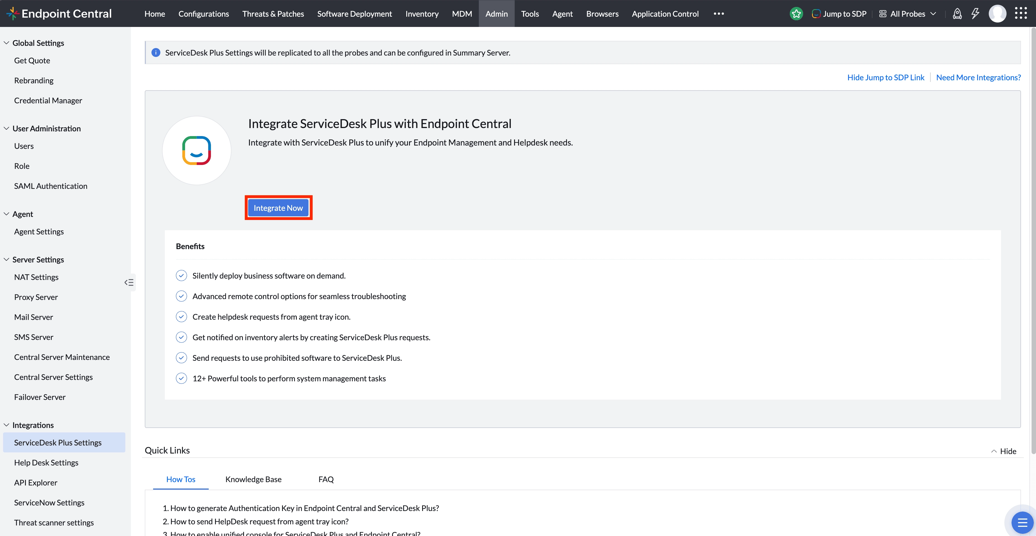Open Need More Integrations link
Viewport: 1036px width, 536px height.
tap(978, 77)
